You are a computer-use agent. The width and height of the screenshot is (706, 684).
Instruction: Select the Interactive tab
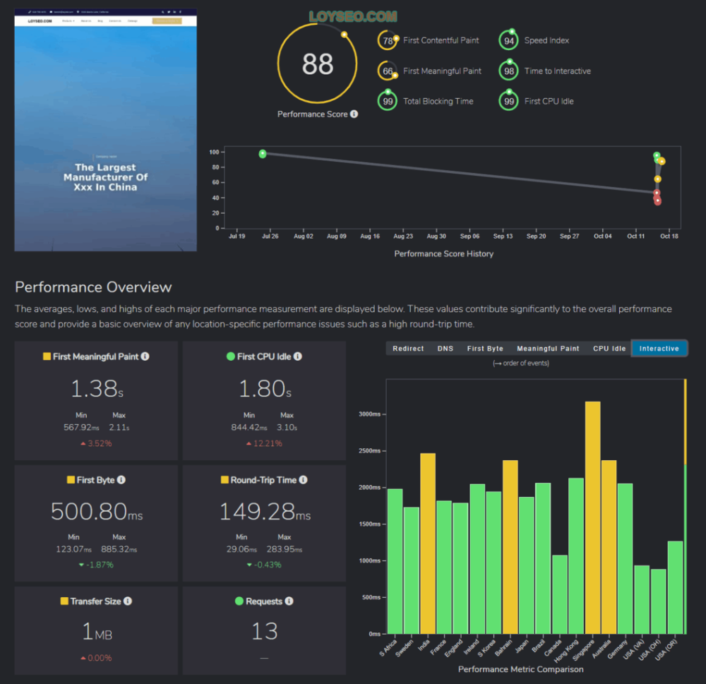[x=659, y=348]
